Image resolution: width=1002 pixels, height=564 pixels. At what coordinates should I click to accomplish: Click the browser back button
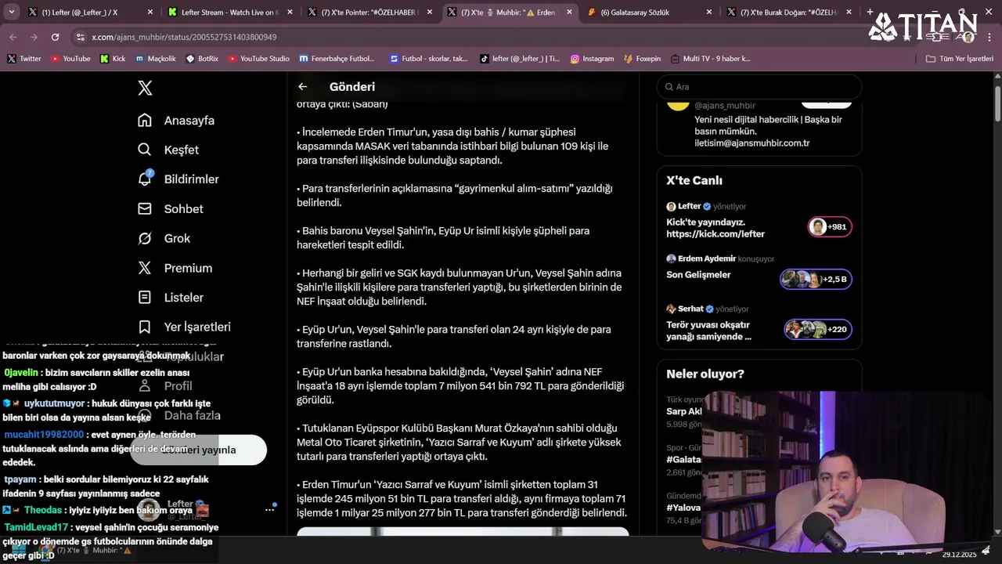click(13, 37)
